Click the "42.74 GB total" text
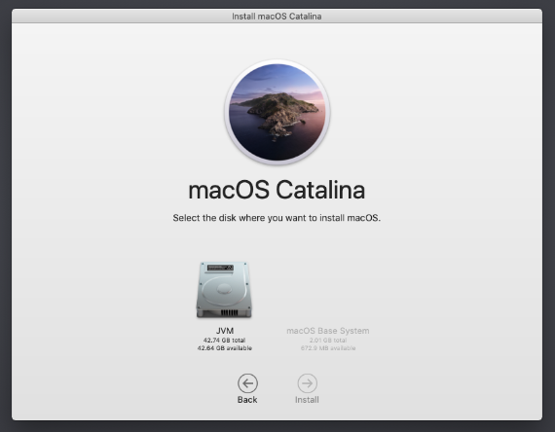The width and height of the screenshot is (555, 432). click(224, 340)
